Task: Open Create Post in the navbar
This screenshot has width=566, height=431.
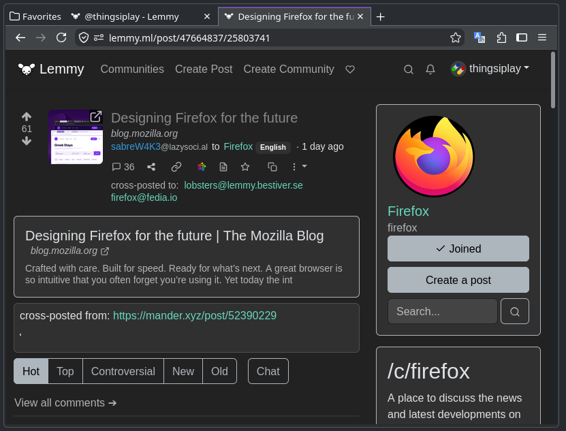Action: 204,69
